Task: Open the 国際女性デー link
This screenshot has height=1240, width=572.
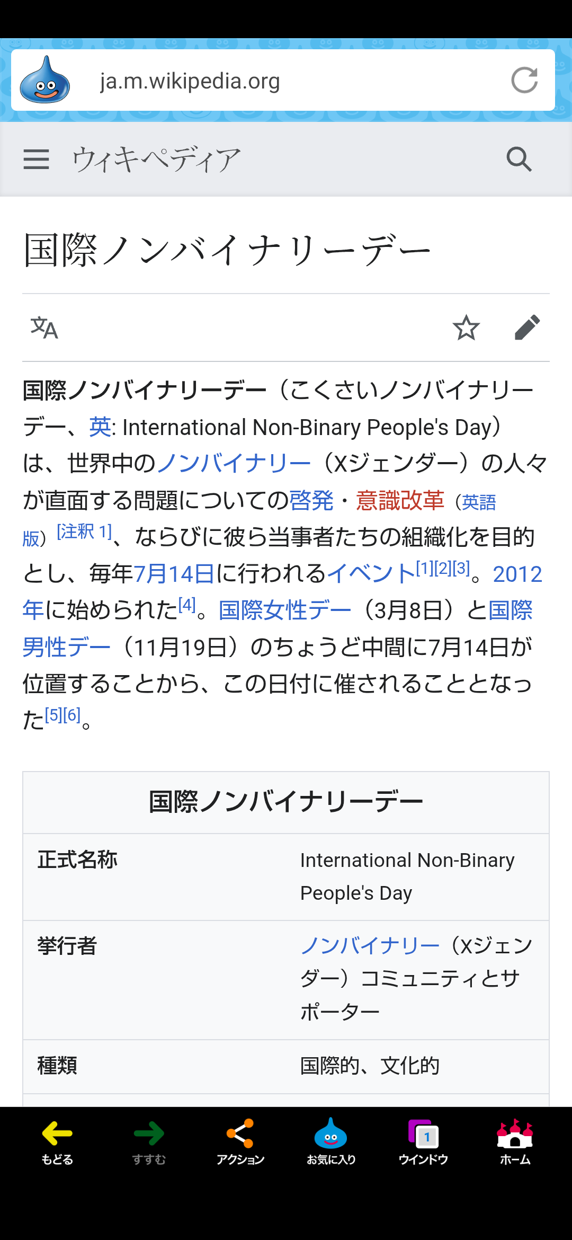Action: tap(285, 610)
